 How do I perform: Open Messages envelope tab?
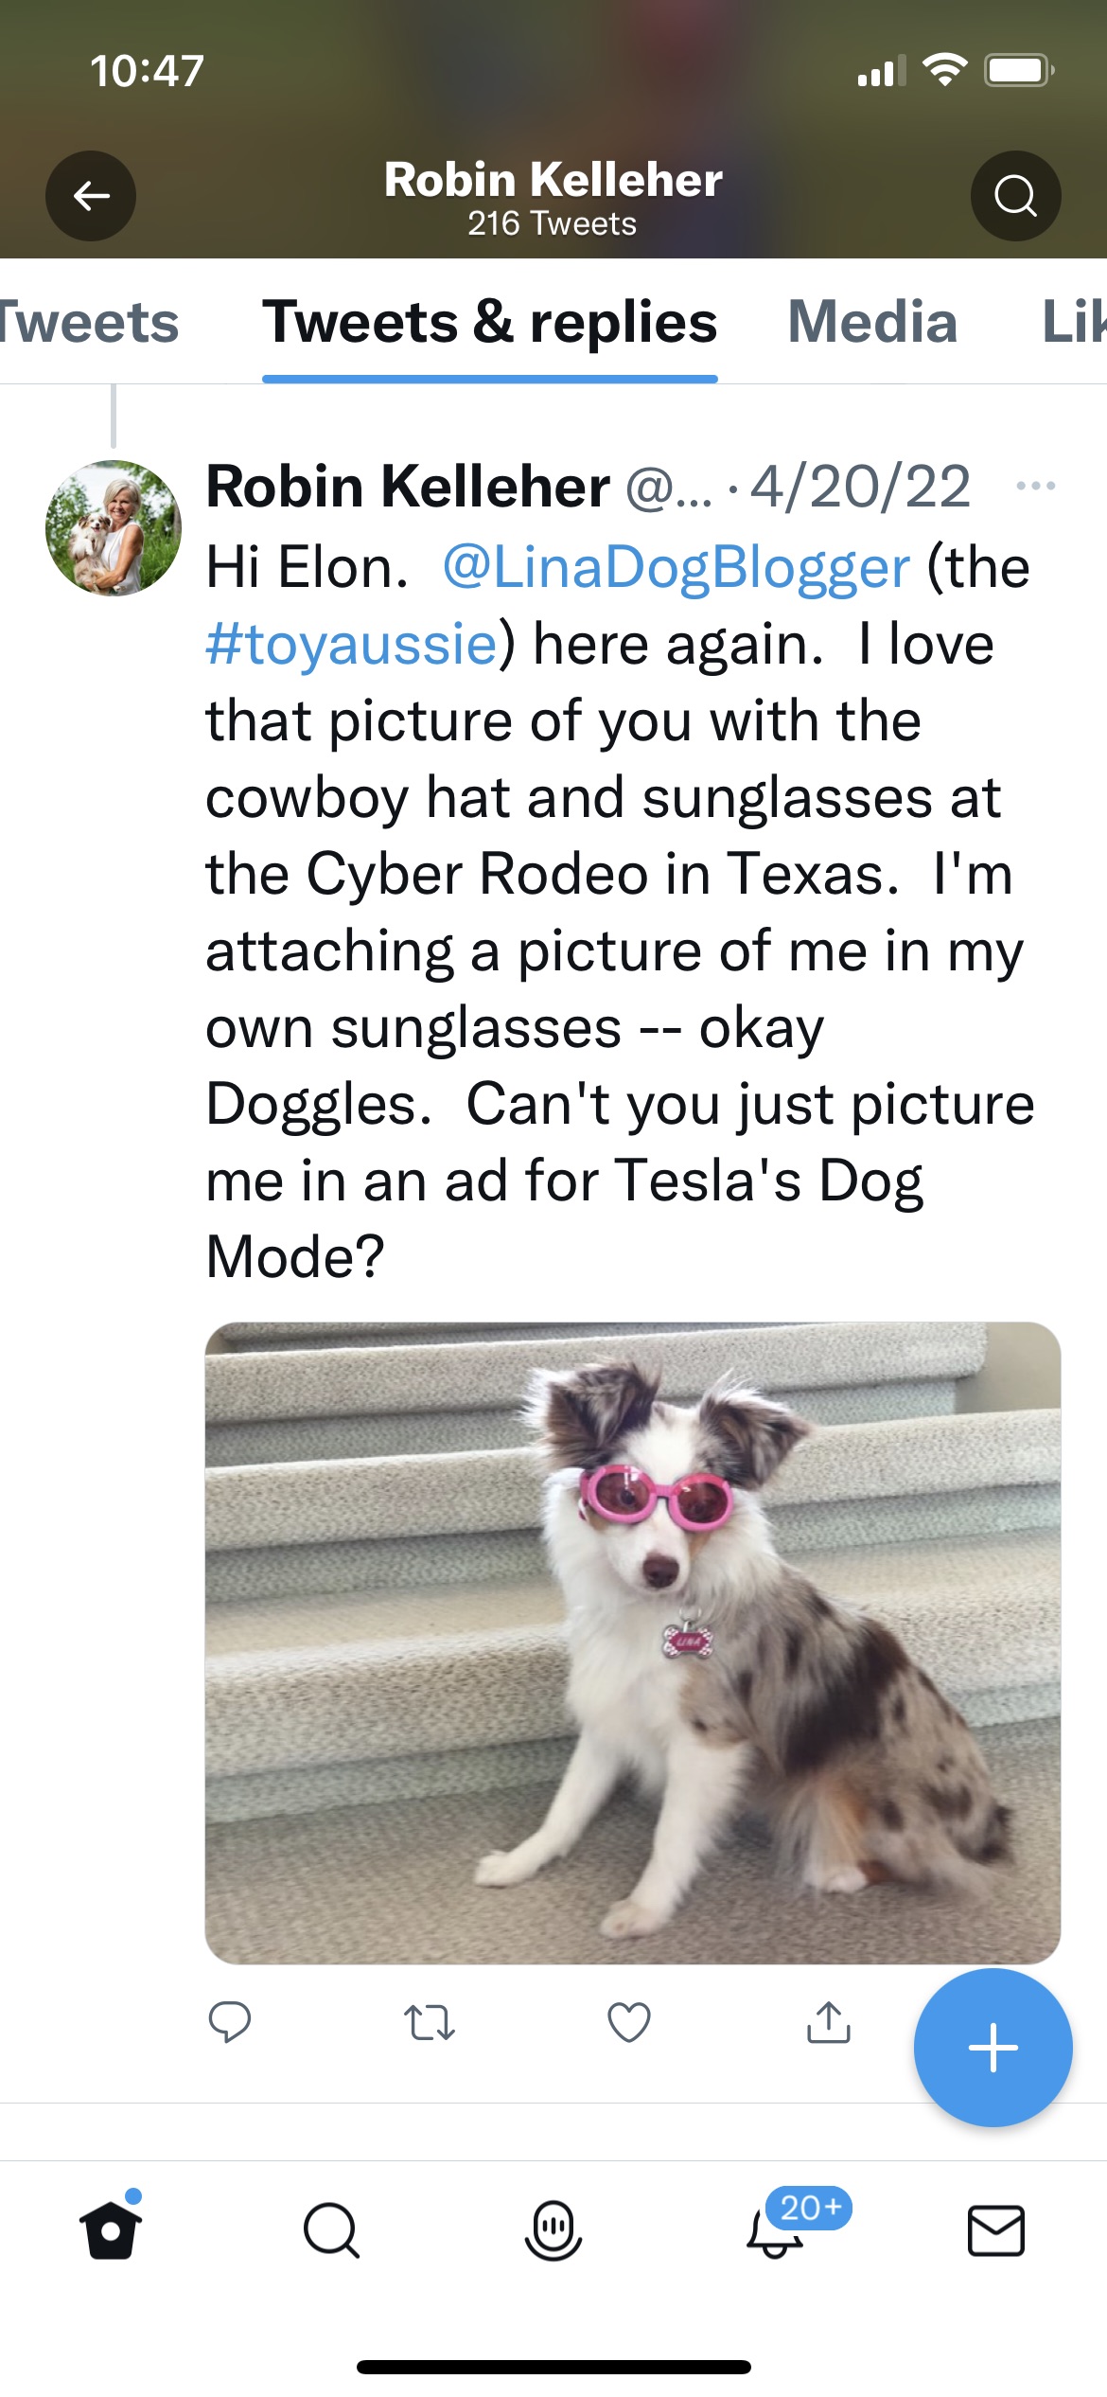coord(995,2231)
